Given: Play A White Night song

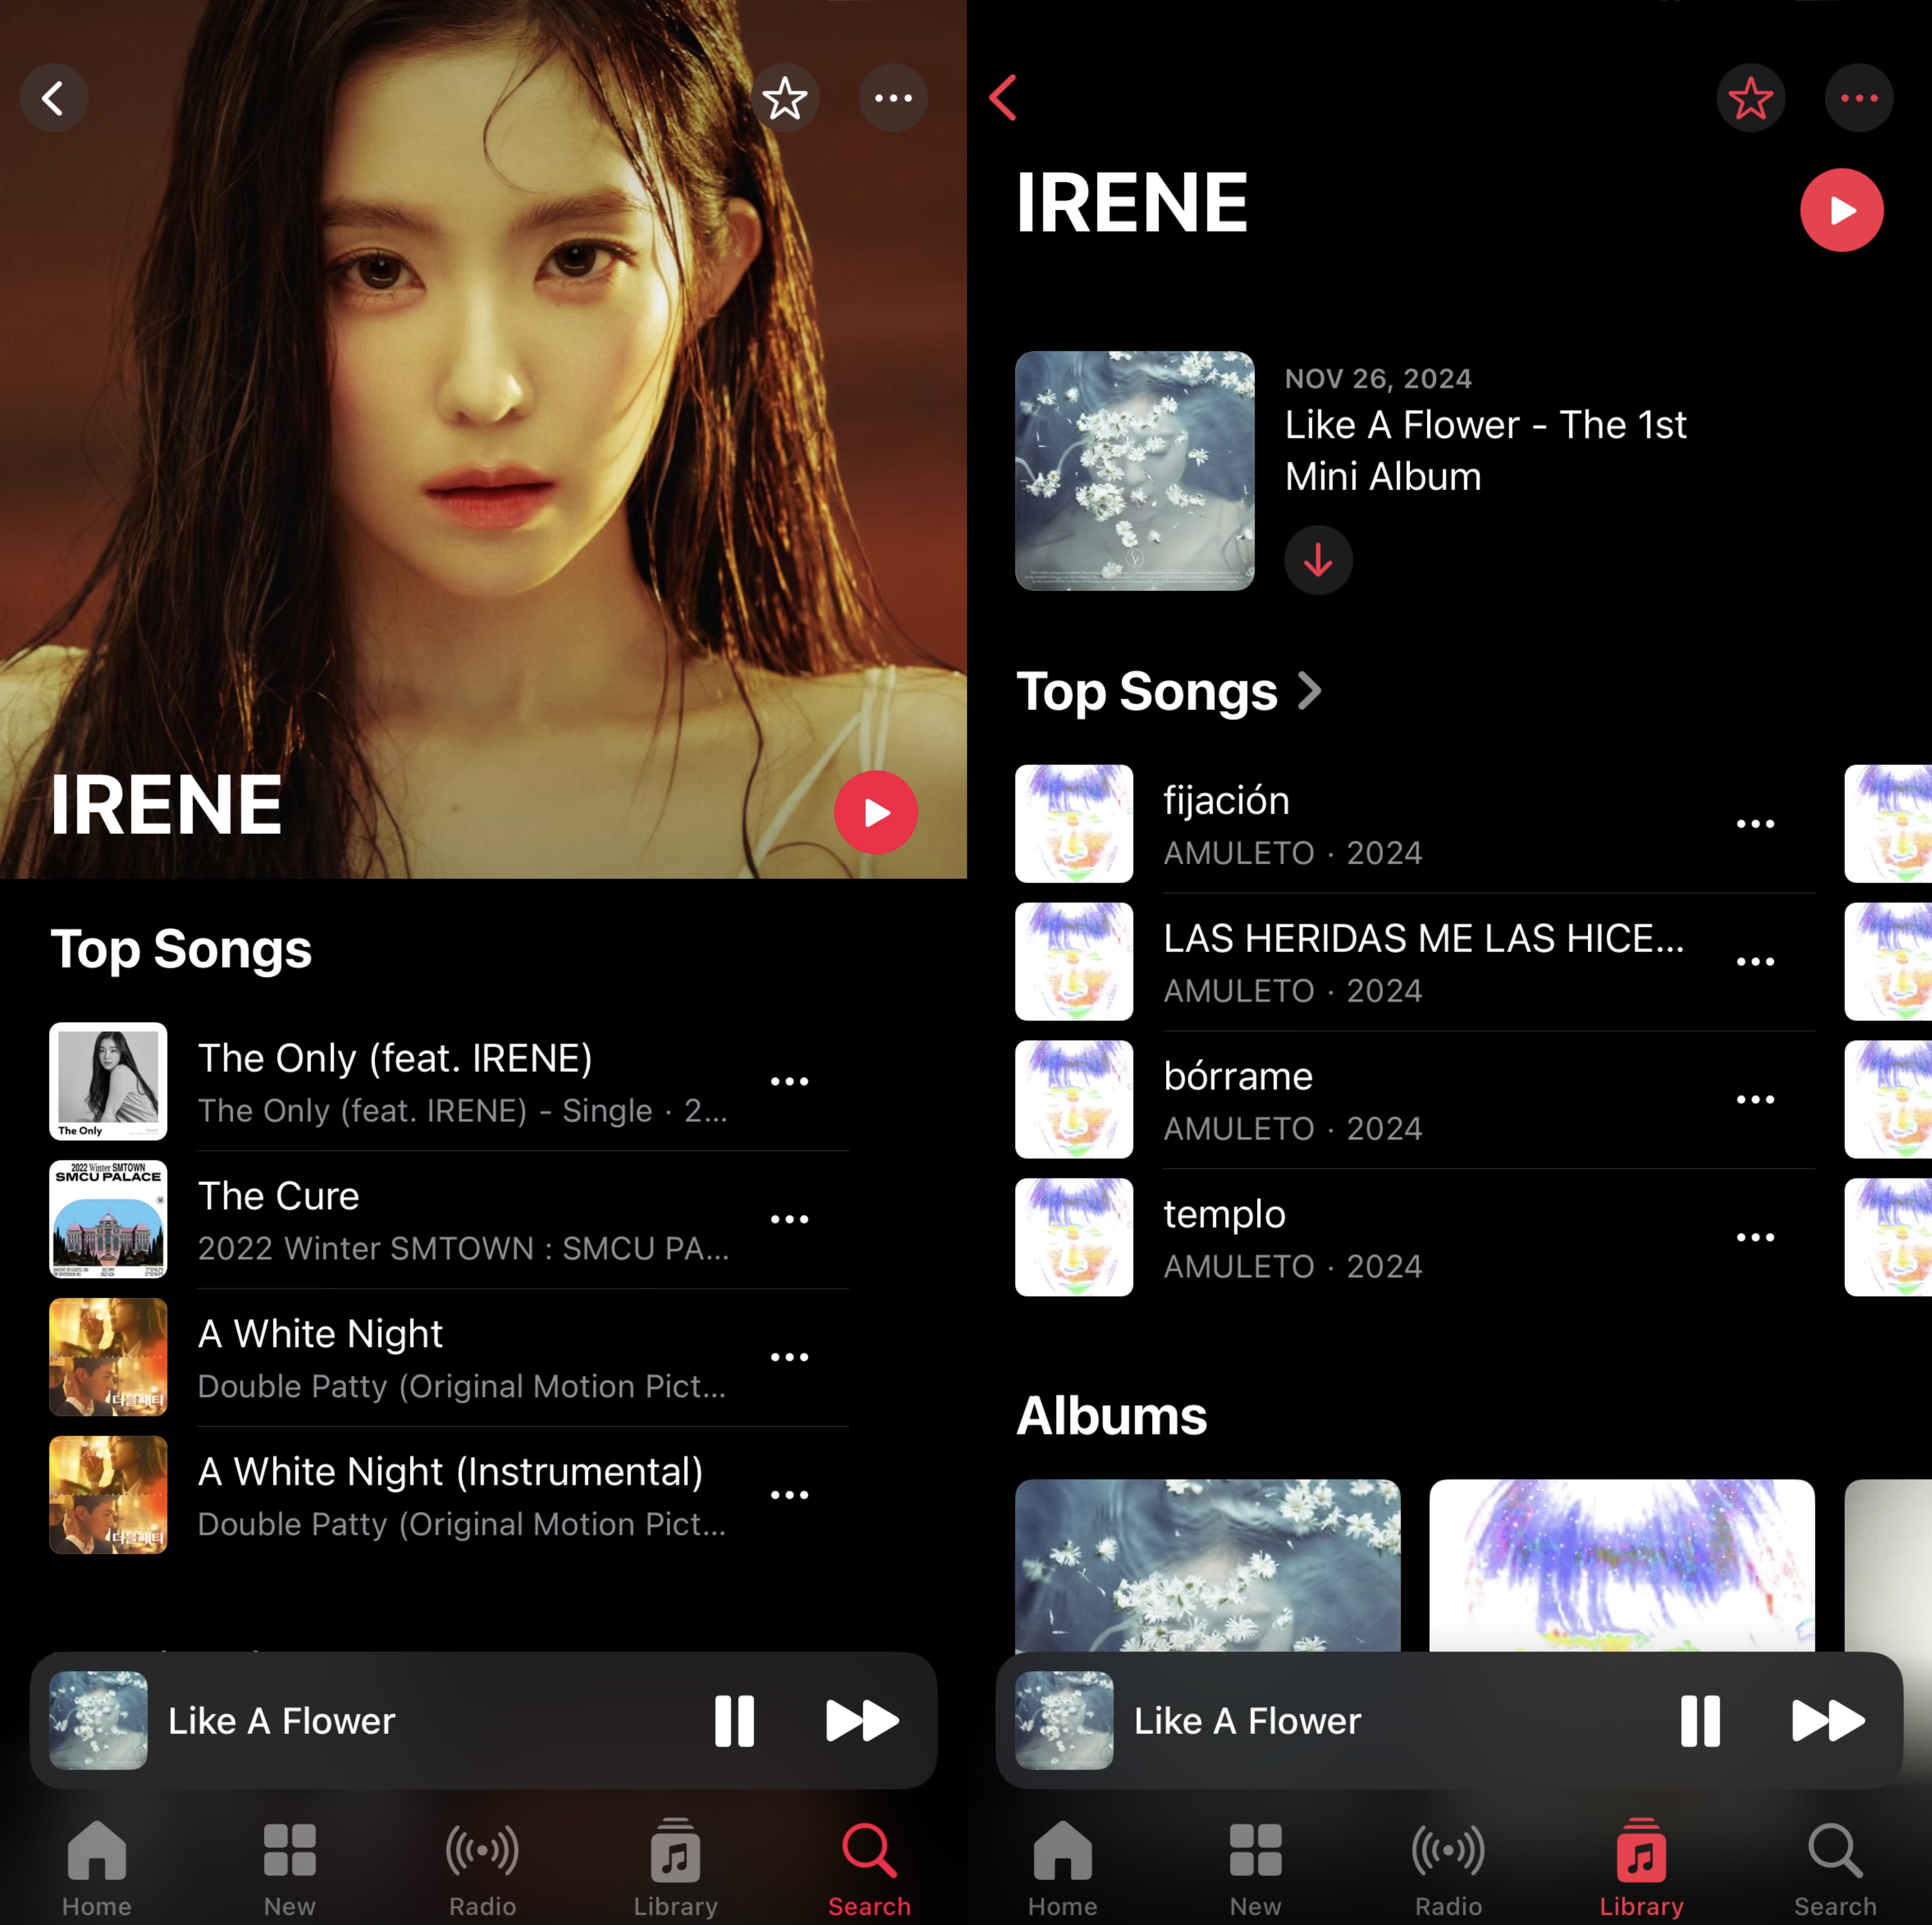Looking at the screenshot, I should 320,1334.
